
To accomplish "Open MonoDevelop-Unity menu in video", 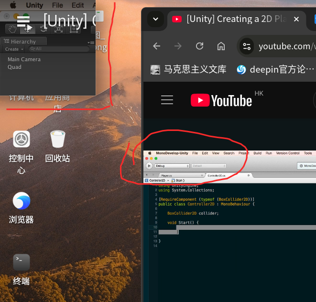I will (172, 153).
